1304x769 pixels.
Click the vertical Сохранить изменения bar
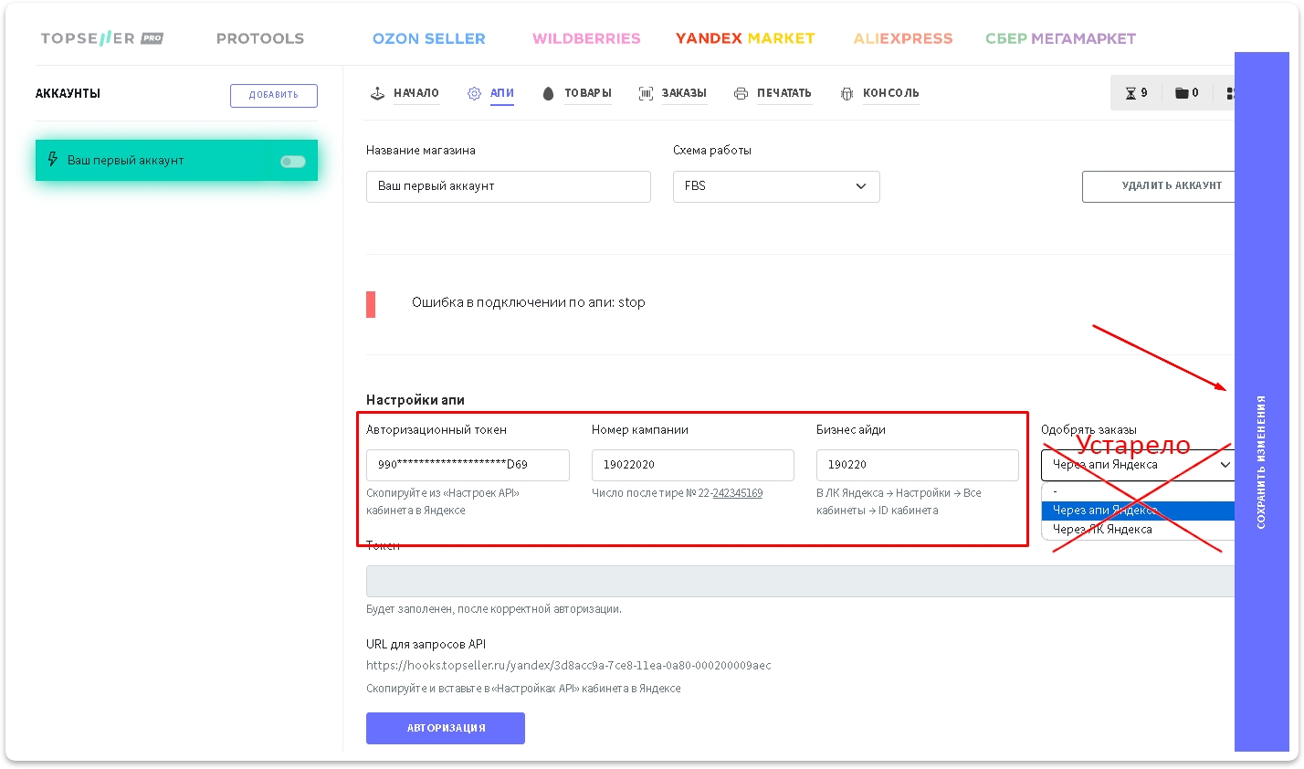(1261, 402)
